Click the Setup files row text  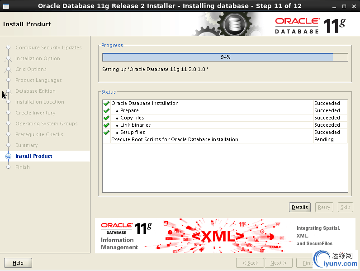(x=133, y=132)
